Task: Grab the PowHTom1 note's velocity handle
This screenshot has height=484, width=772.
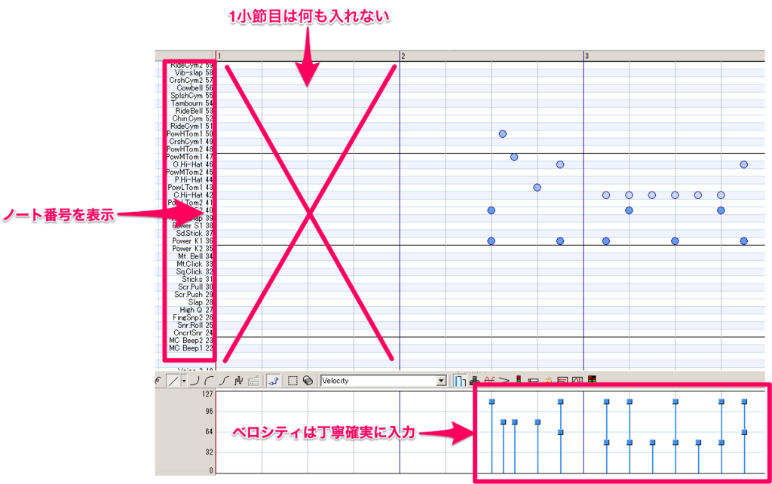Action: 503,422
